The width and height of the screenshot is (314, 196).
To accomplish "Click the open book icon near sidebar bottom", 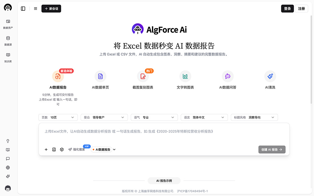I will (x=8, y=150).
